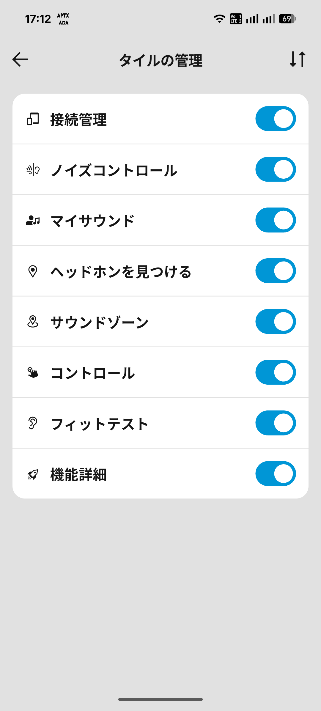Tap the battery indicator in status bar

287,19
